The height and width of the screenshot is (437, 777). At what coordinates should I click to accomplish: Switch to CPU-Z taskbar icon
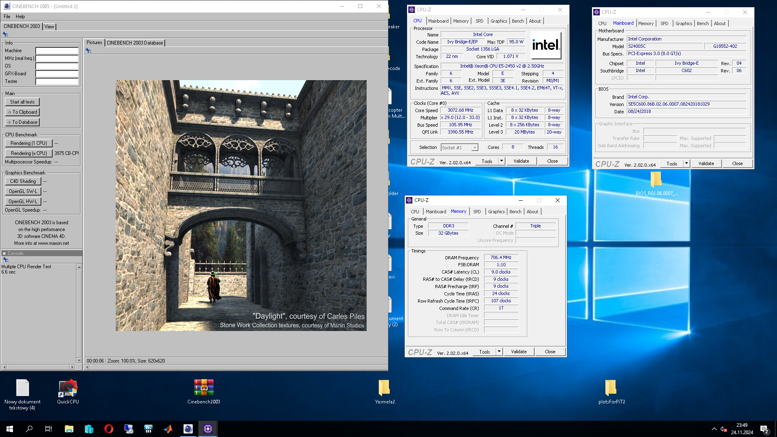tap(208, 429)
